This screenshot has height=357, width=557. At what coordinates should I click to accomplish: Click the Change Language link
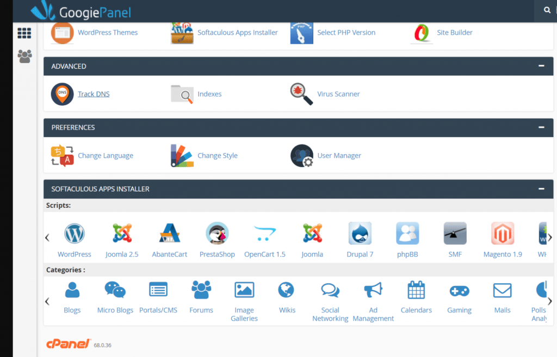click(106, 155)
